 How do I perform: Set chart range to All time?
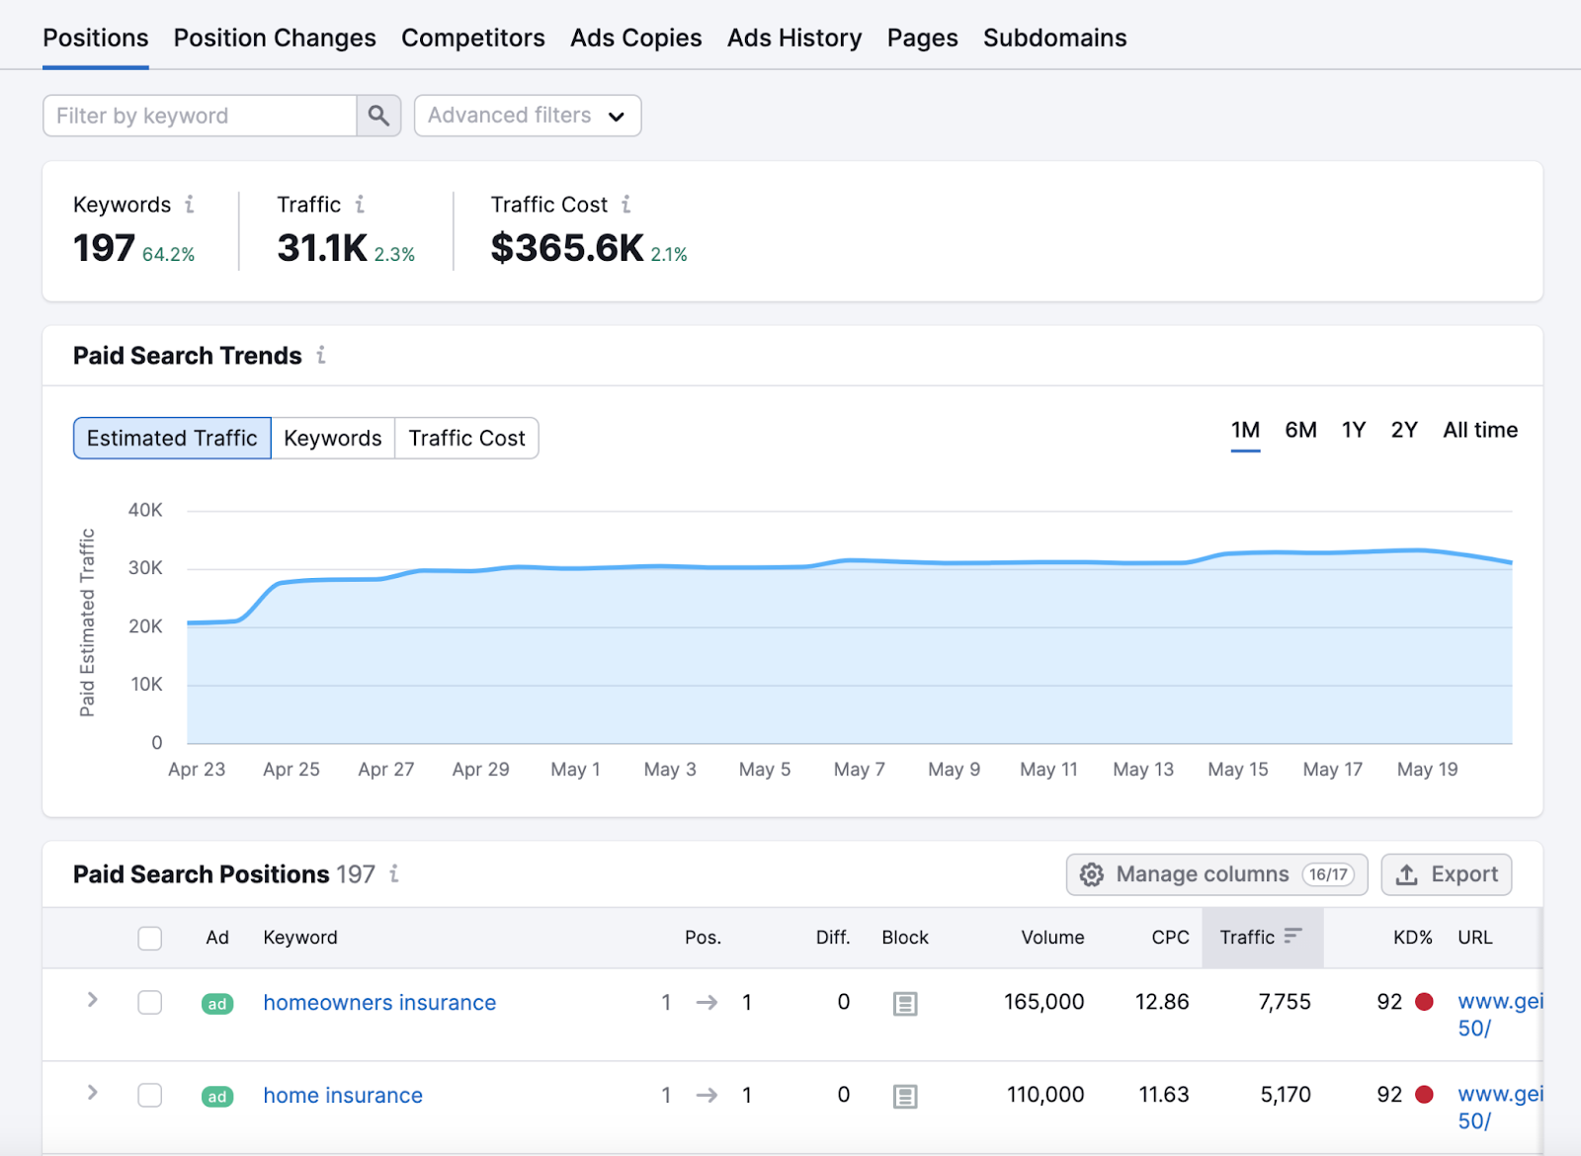1480,430
